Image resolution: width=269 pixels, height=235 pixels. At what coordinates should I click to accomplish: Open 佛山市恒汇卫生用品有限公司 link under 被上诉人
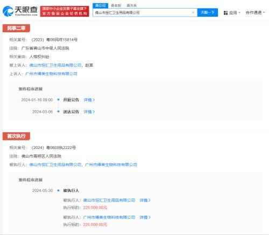tap(55, 65)
